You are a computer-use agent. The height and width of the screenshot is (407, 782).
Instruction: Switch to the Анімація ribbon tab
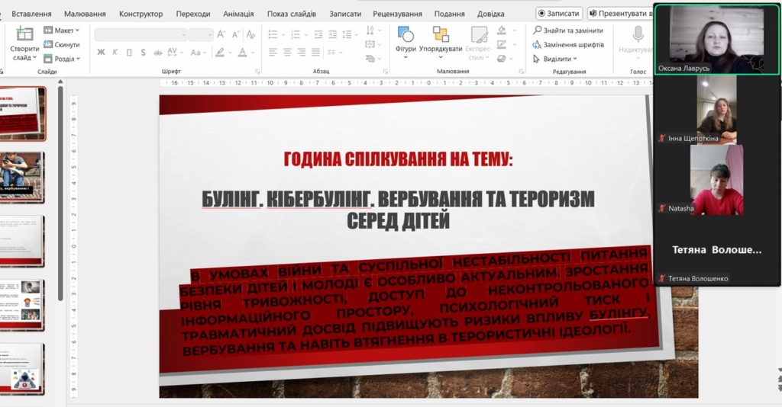[238, 14]
